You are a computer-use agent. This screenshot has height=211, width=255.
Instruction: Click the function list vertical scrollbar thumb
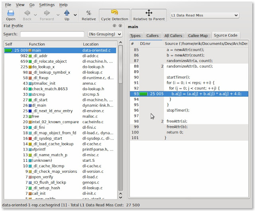point(120,64)
